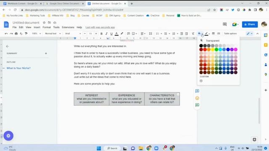The width and height of the screenshot is (269, 151).
Task: Select the Paint format tool
Action: (x=26, y=34)
